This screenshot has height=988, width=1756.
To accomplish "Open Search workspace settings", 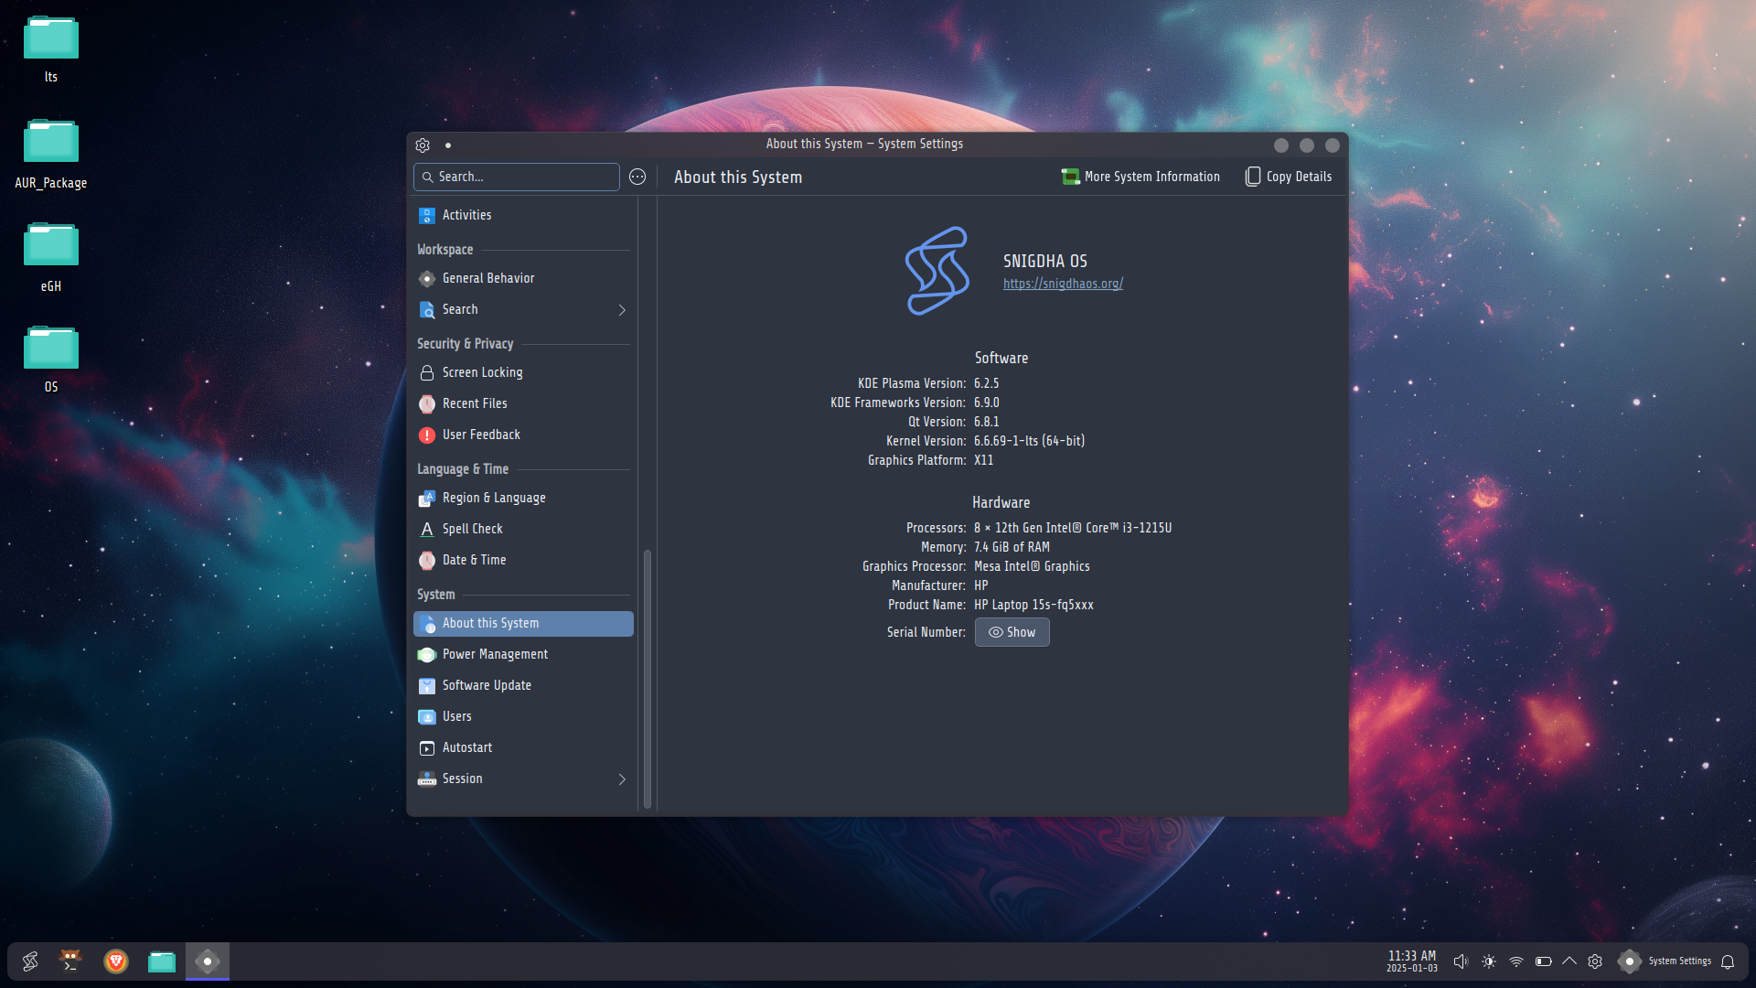I will pyautogui.click(x=522, y=309).
